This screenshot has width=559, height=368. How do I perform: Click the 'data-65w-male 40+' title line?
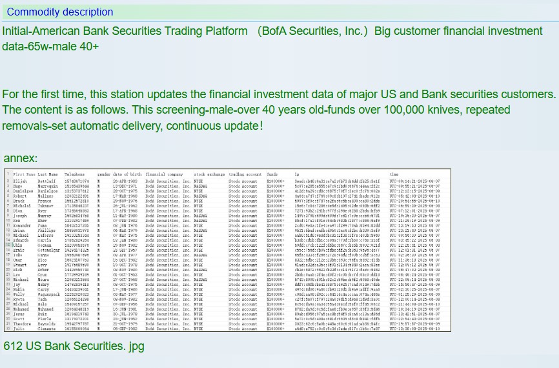point(51,46)
